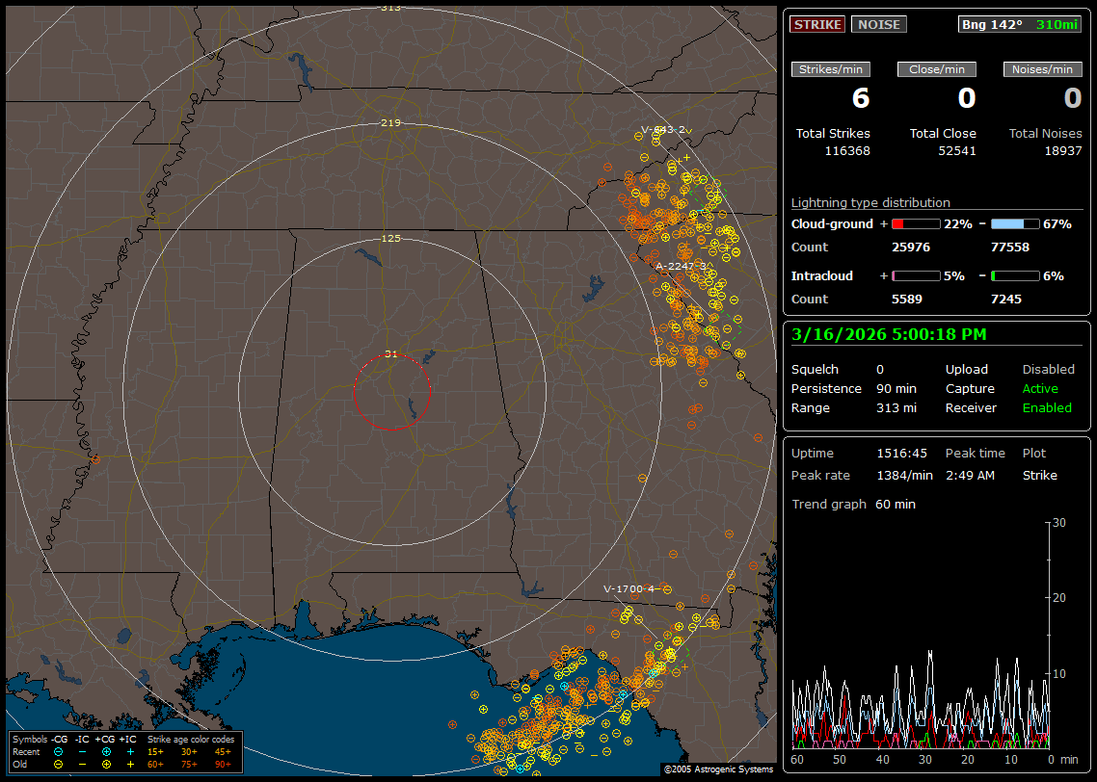
Task: Select the Close/min rate button
Action: [x=937, y=69]
